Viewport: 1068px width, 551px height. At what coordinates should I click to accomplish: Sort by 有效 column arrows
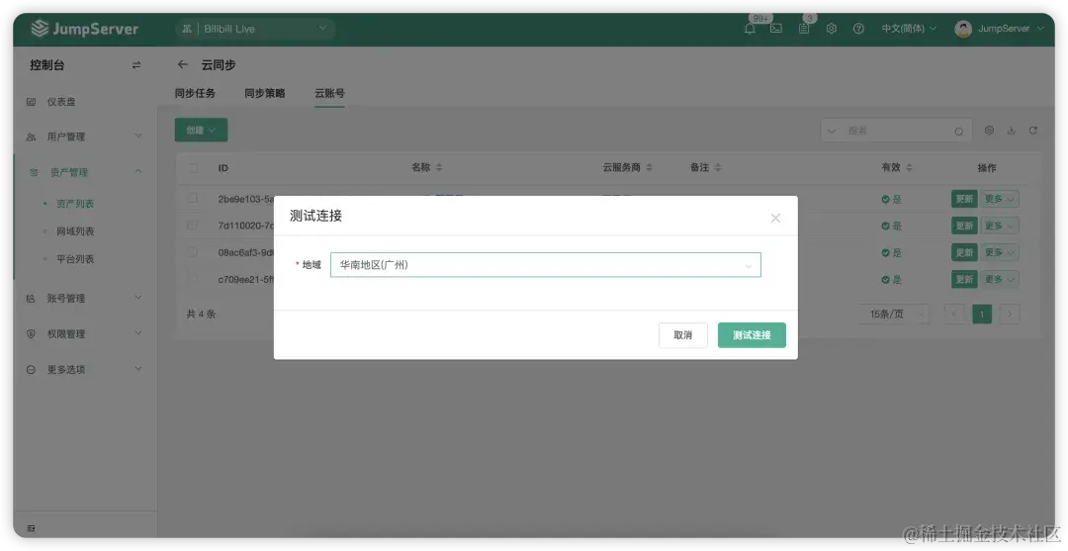tap(910, 167)
